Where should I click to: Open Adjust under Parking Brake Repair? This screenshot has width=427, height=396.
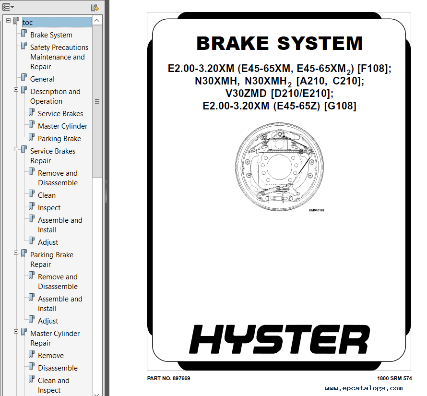click(x=48, y=321)
